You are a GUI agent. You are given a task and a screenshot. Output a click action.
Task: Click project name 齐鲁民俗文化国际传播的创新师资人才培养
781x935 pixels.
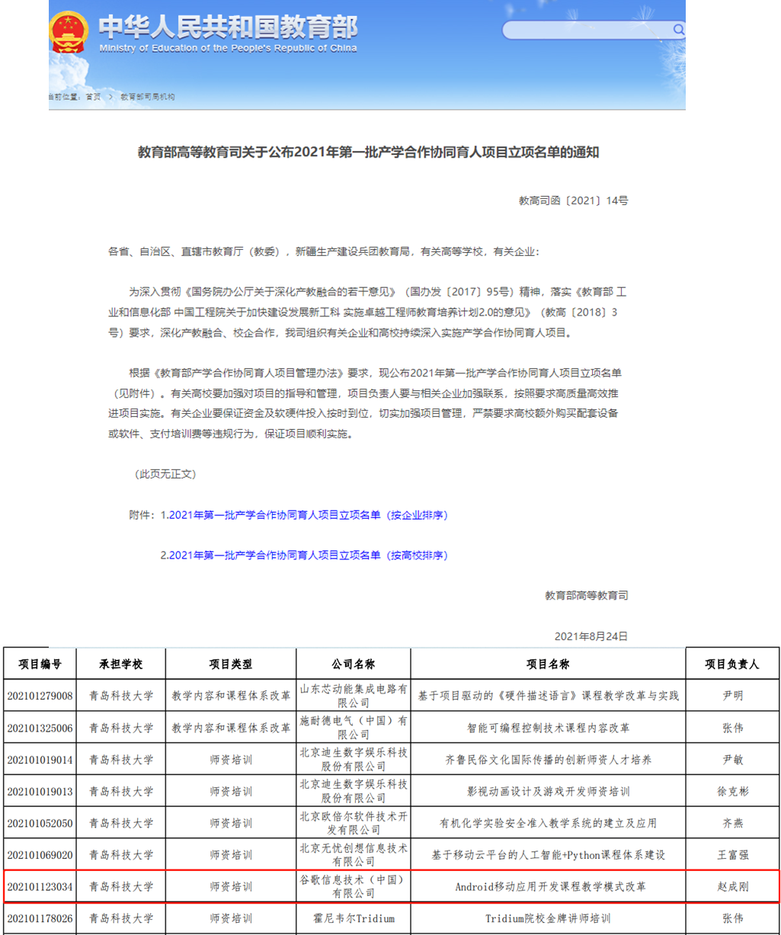click(548, 760)
